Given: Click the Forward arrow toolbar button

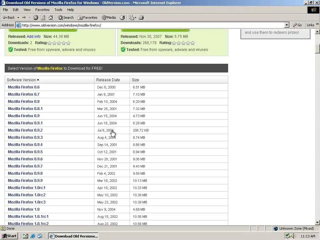Looking at the screenshot, I should 24,17.
